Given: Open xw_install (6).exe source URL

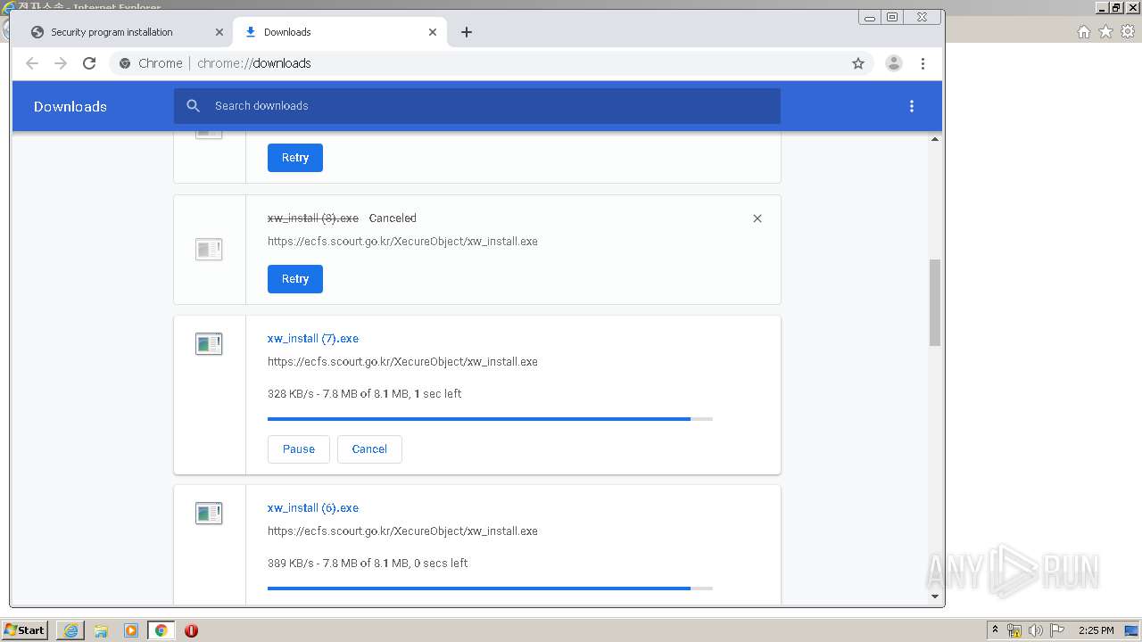Looking at the screenshot, I should coord(402,531).
